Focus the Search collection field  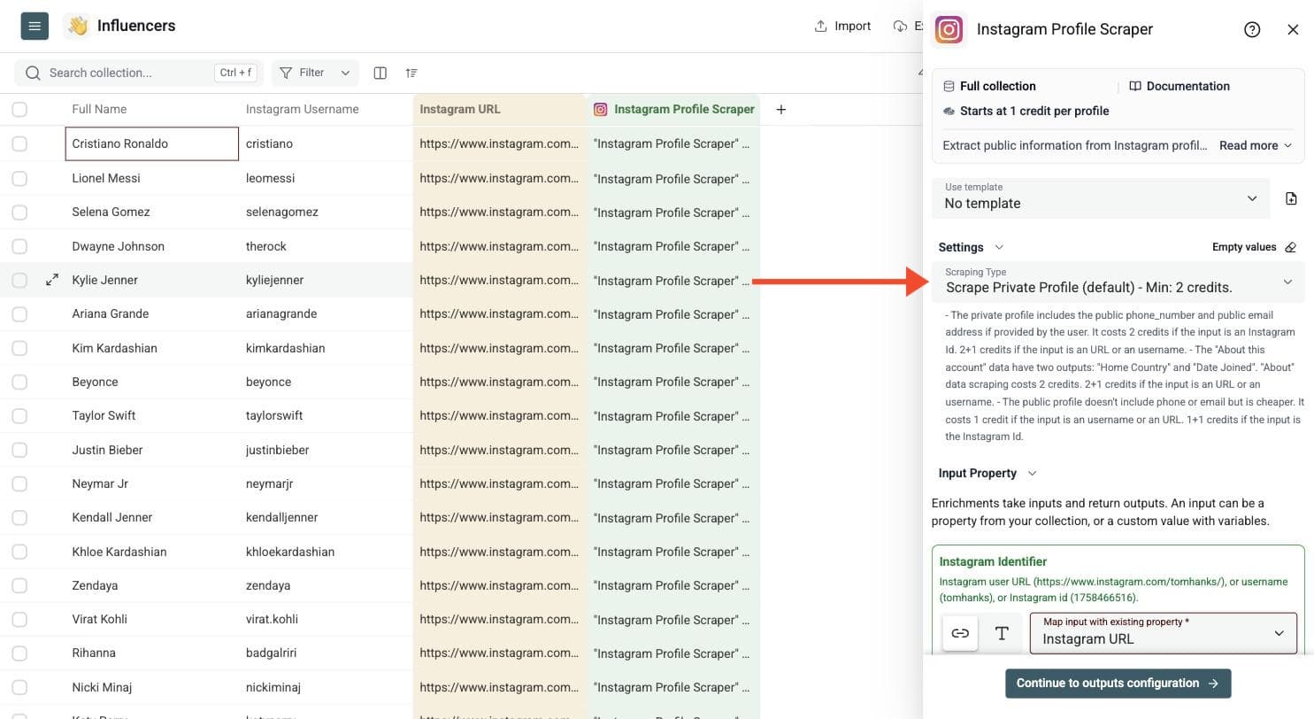pos(139,73)
